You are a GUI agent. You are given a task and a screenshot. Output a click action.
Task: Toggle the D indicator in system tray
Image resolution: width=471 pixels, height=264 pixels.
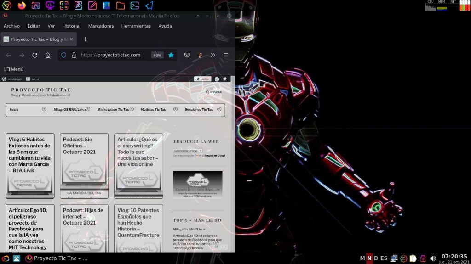point(376,258)
